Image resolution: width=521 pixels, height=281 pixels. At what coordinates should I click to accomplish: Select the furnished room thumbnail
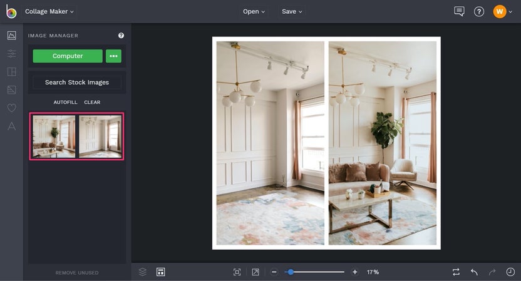pyautogui.click(x=54, y=136)
